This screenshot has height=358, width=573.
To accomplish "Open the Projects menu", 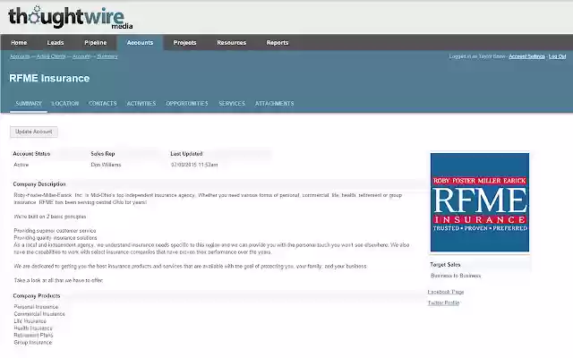I will coord(185,43).
